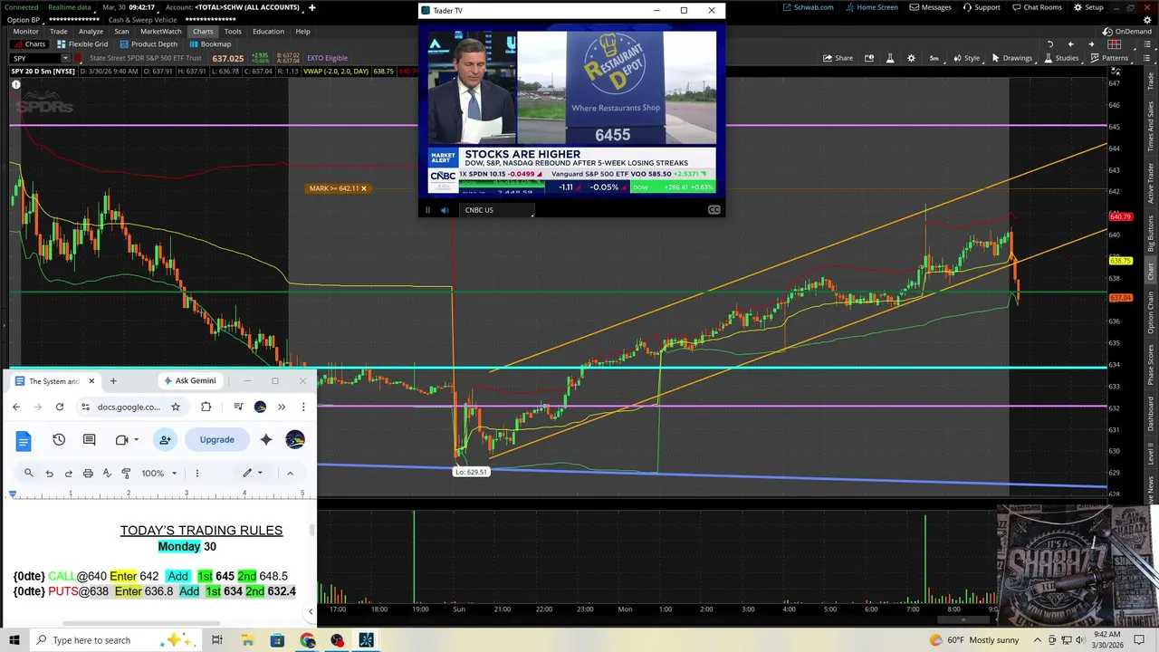Close The System and browser tab

tap(91, 380)
